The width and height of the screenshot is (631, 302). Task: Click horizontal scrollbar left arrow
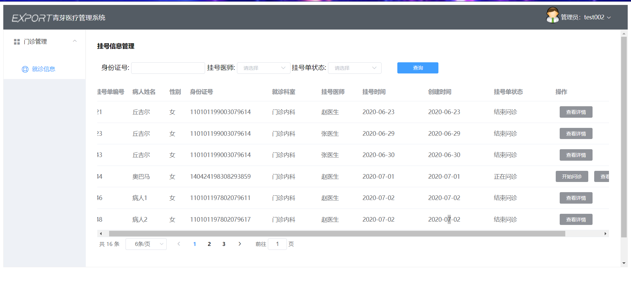(x=101, y=234)
